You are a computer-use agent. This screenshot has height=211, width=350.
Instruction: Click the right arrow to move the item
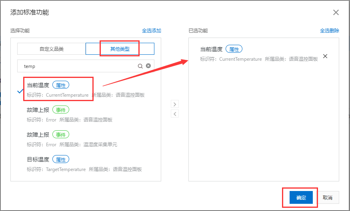[x=174, y=104]
